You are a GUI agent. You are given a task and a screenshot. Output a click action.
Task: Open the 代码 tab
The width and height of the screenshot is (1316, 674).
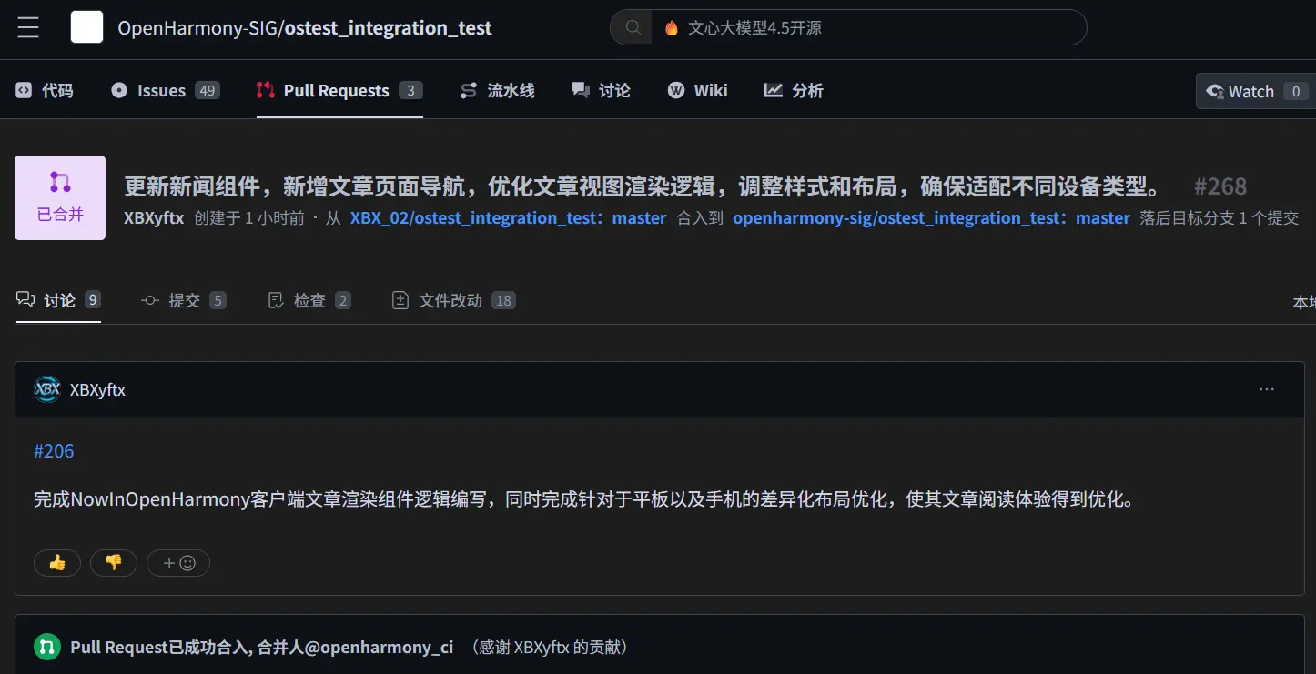(45, 90)
